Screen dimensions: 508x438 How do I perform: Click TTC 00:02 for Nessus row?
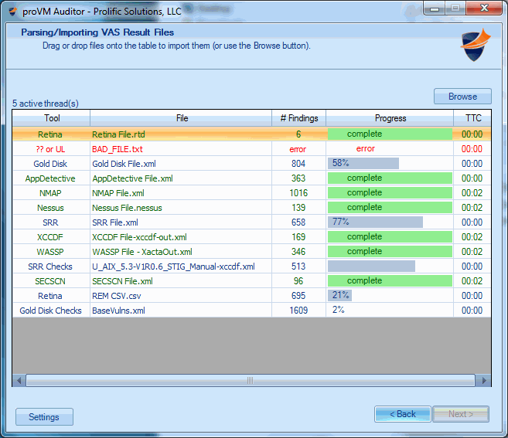click(472, 208)
